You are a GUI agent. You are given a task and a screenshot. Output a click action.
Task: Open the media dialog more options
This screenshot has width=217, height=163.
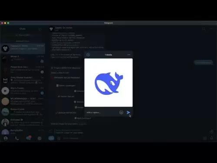coord(129,55)
